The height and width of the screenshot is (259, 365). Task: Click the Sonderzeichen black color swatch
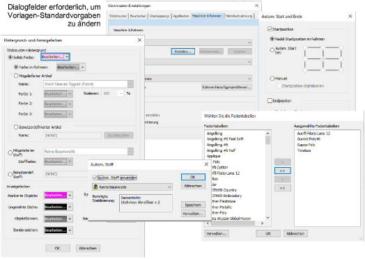(x=56, y=230)
